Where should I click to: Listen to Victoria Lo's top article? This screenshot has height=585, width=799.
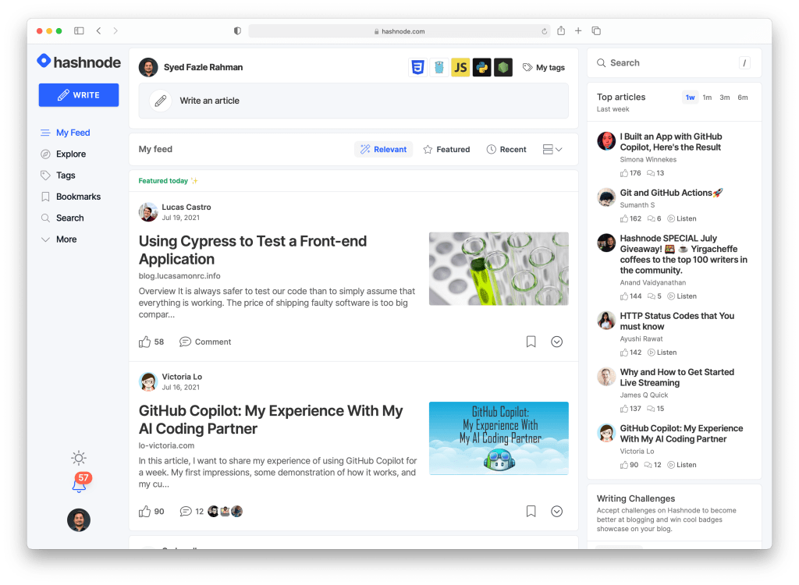[682, 465]
